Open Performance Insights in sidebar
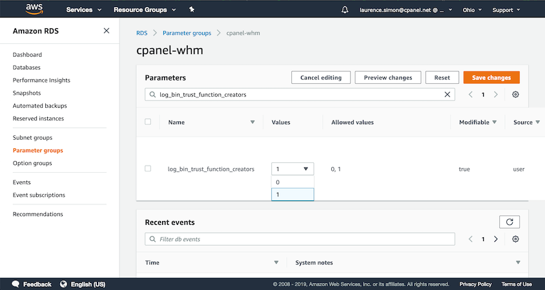 tap(41, 80)
